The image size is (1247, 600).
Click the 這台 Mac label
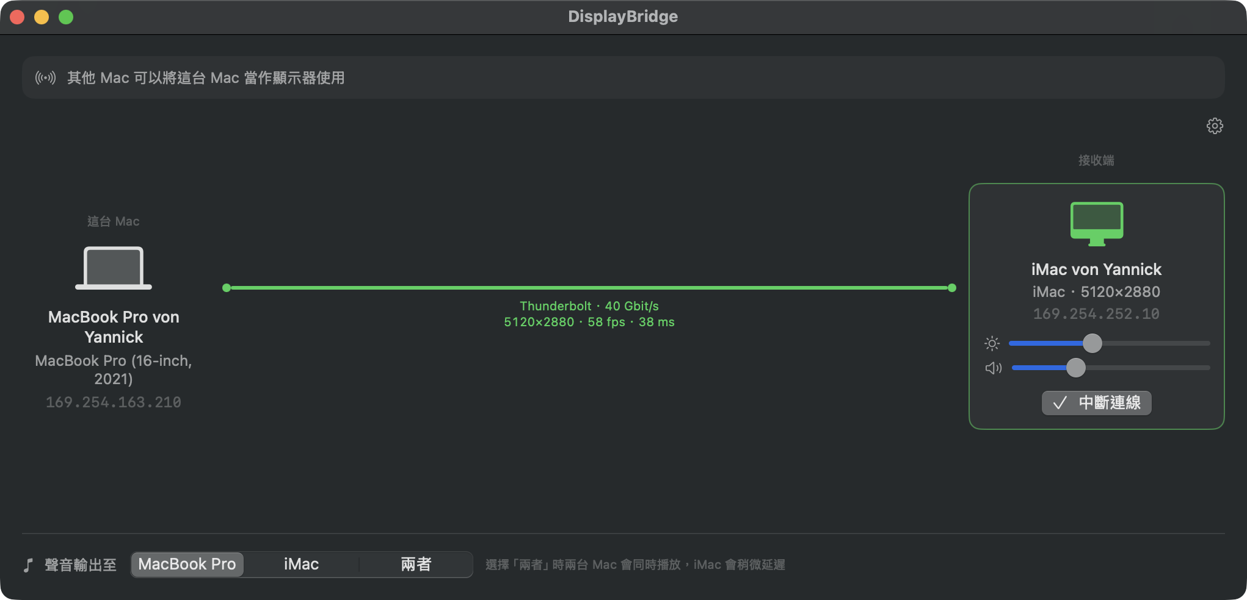[114, 221]
